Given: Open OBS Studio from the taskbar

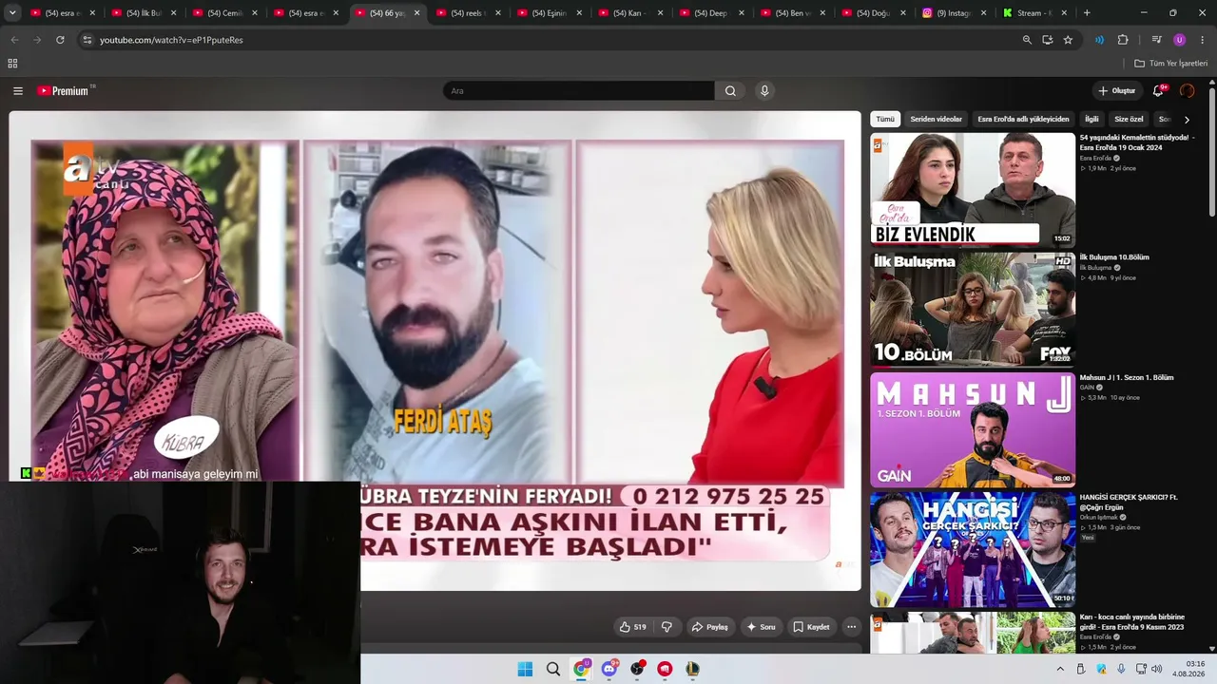Looking at the screenshot, I should click(x=637, y=669).
